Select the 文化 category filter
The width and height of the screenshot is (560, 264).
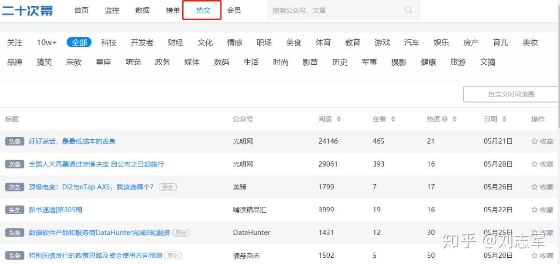point(205,42)
